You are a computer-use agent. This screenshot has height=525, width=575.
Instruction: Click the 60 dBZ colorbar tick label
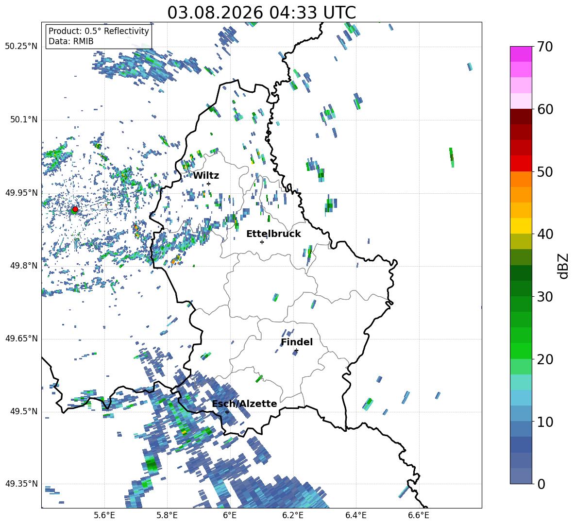click(545, 109)
